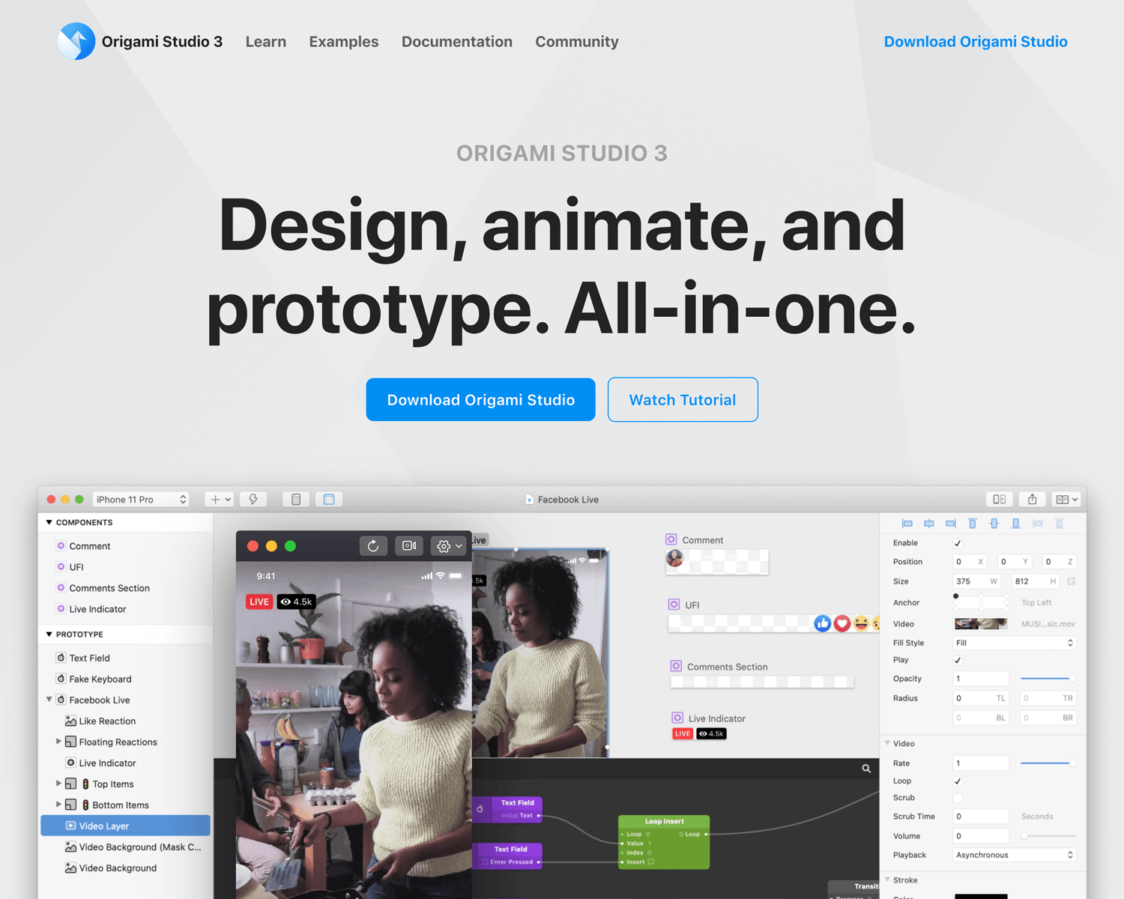
Task: Click the align horizontal centers icon
Action: coord(929,524)
